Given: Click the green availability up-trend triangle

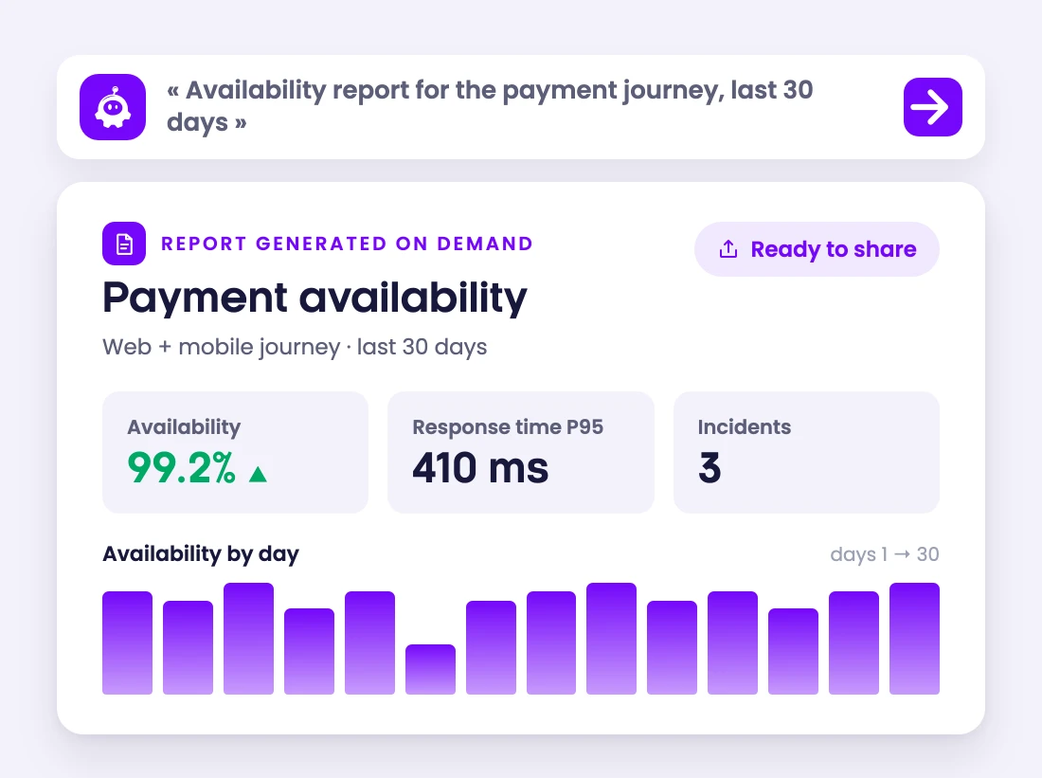Looking at the screenshot, I should tap(258, 474).
